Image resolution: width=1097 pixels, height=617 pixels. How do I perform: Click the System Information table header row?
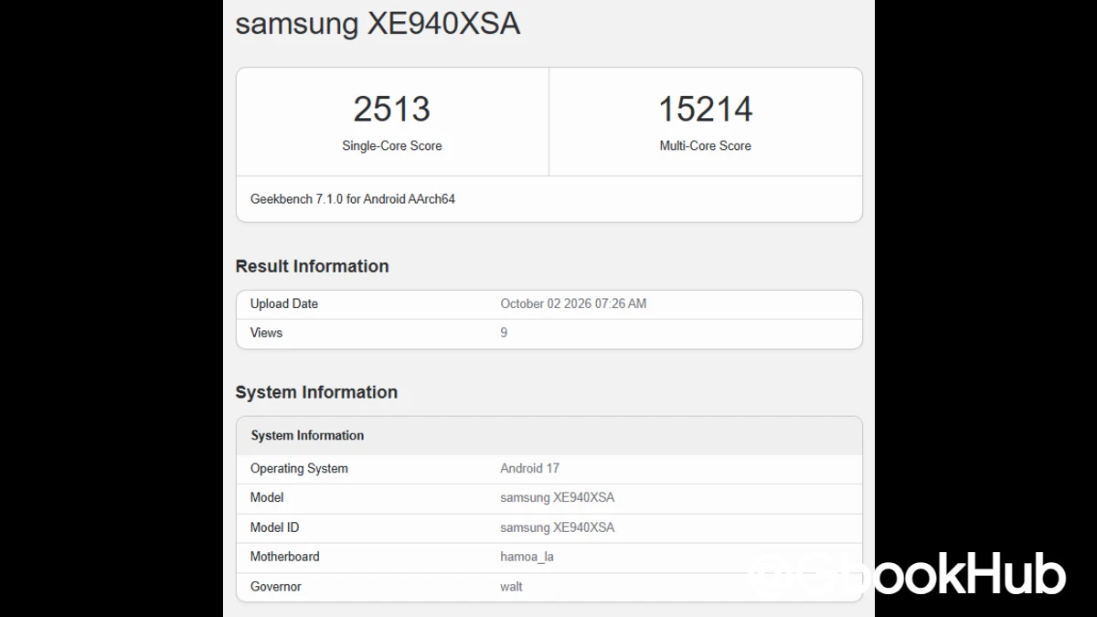(x=549, y=436)
